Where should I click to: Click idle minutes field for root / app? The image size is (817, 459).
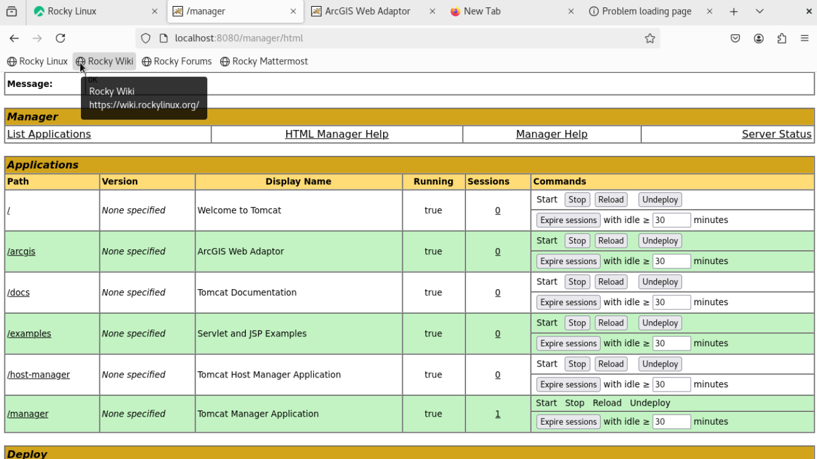point(671,220)
